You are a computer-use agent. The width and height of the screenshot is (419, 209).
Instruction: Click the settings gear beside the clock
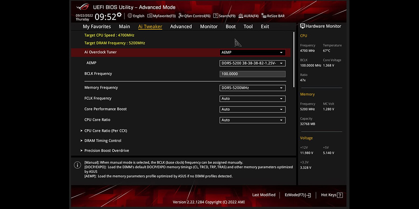click(x=119, y=15)
